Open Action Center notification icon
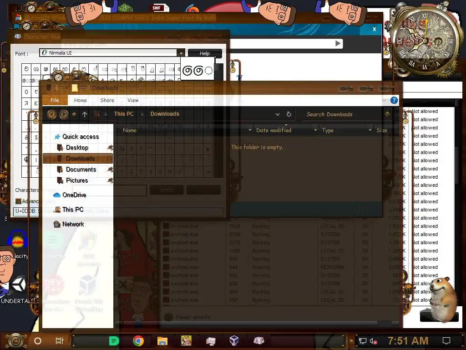The image size is (466, 350). click(x=446, y=341)
